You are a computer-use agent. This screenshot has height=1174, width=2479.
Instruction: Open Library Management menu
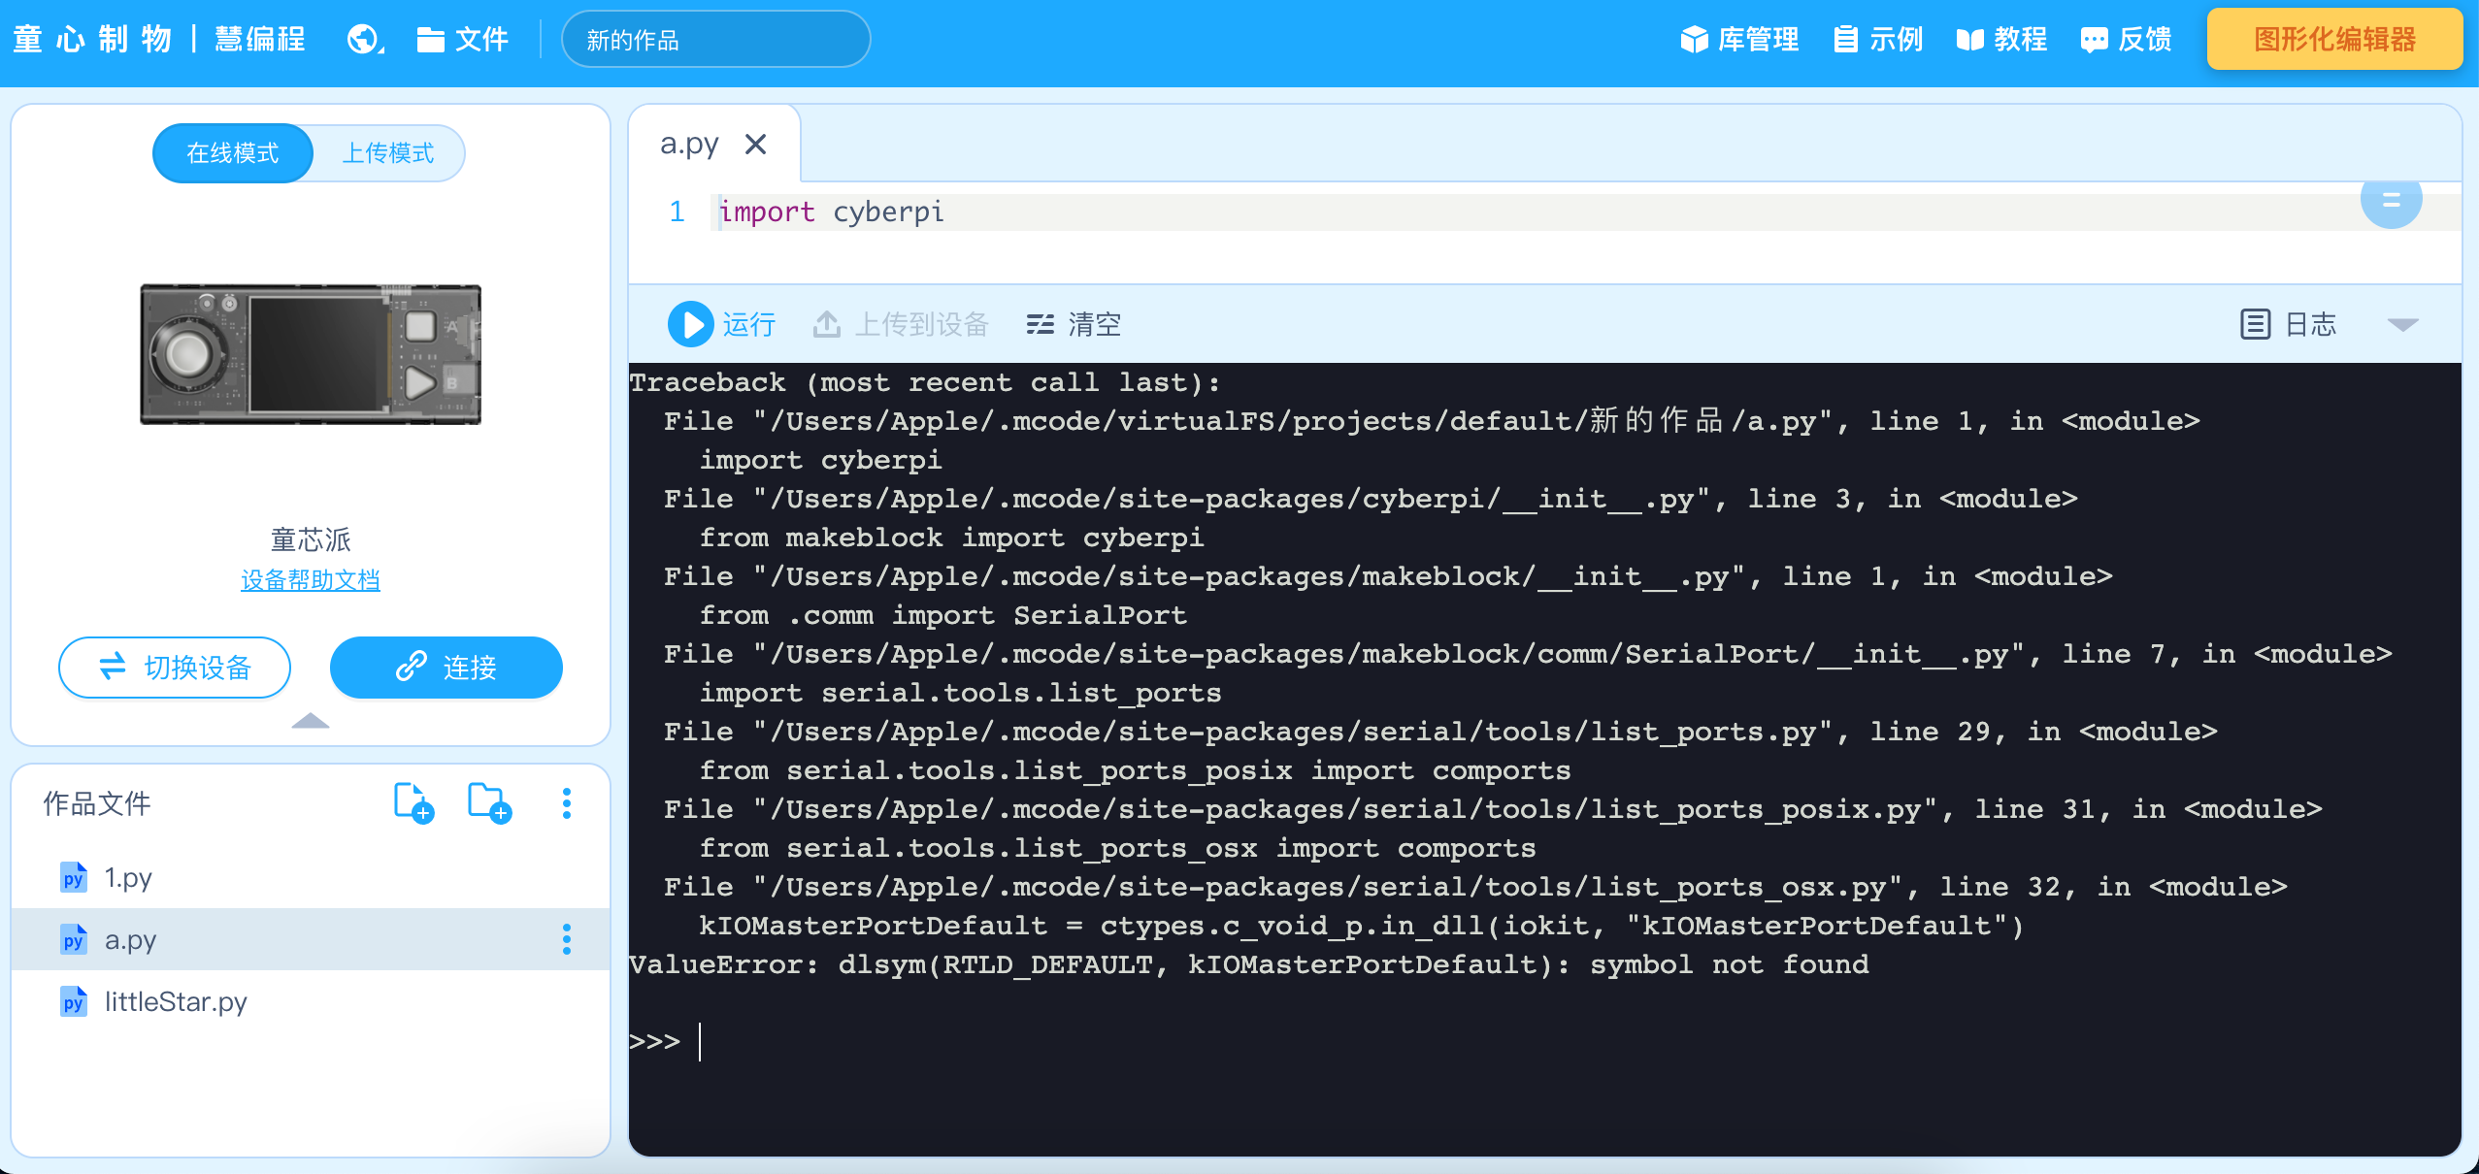pos(1739,40)
